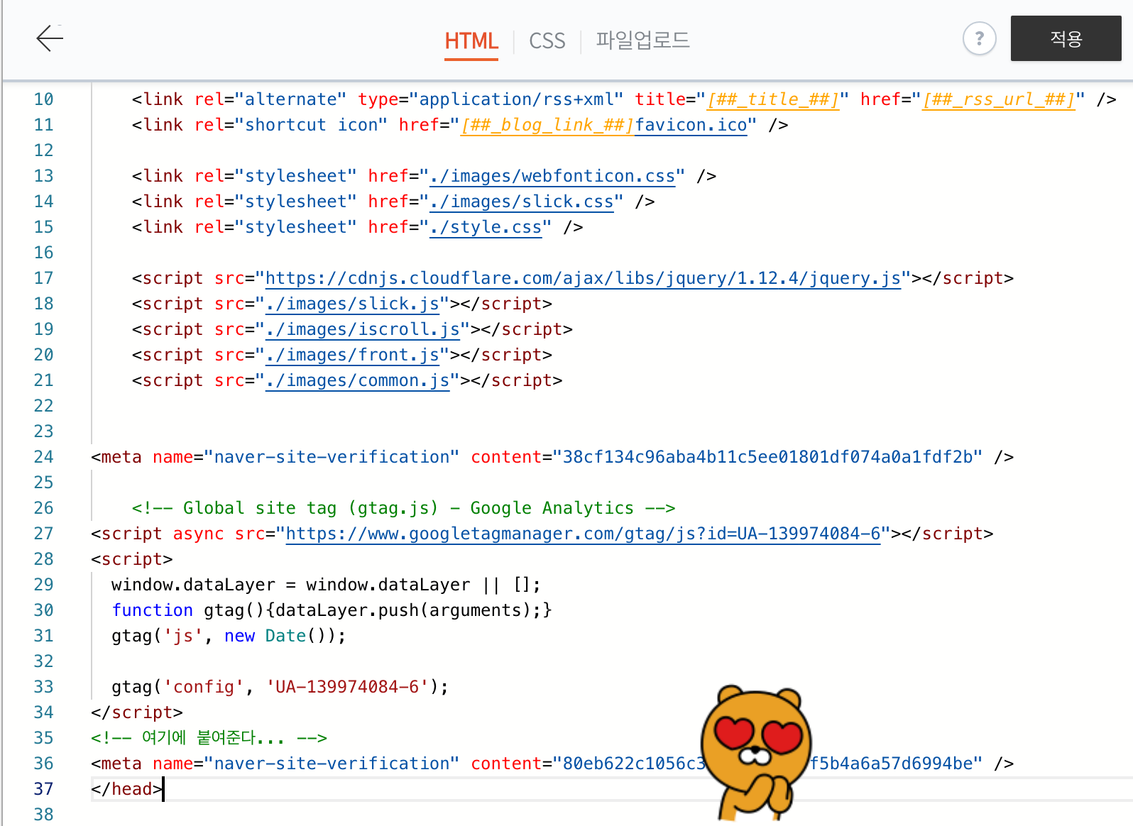Image resolution: width=1133 pixels, height=826 pixels.
Task: Switch to the CSS tab
Action: (547, 41)
